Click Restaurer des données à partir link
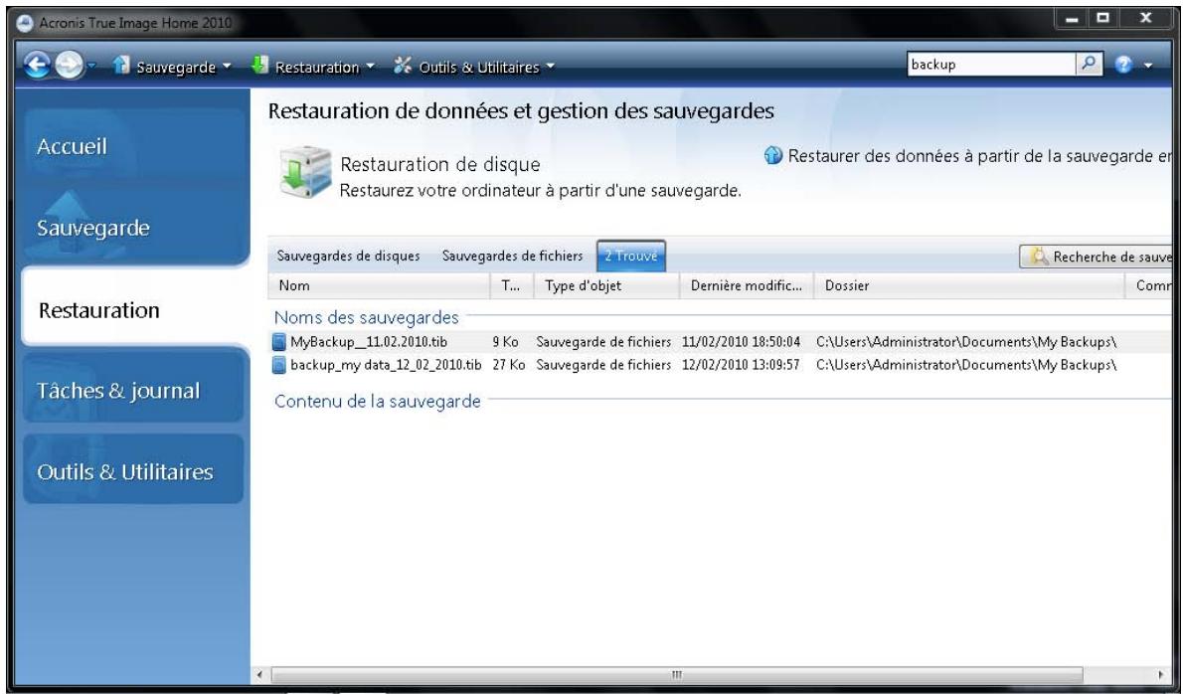 coord(979,156)
